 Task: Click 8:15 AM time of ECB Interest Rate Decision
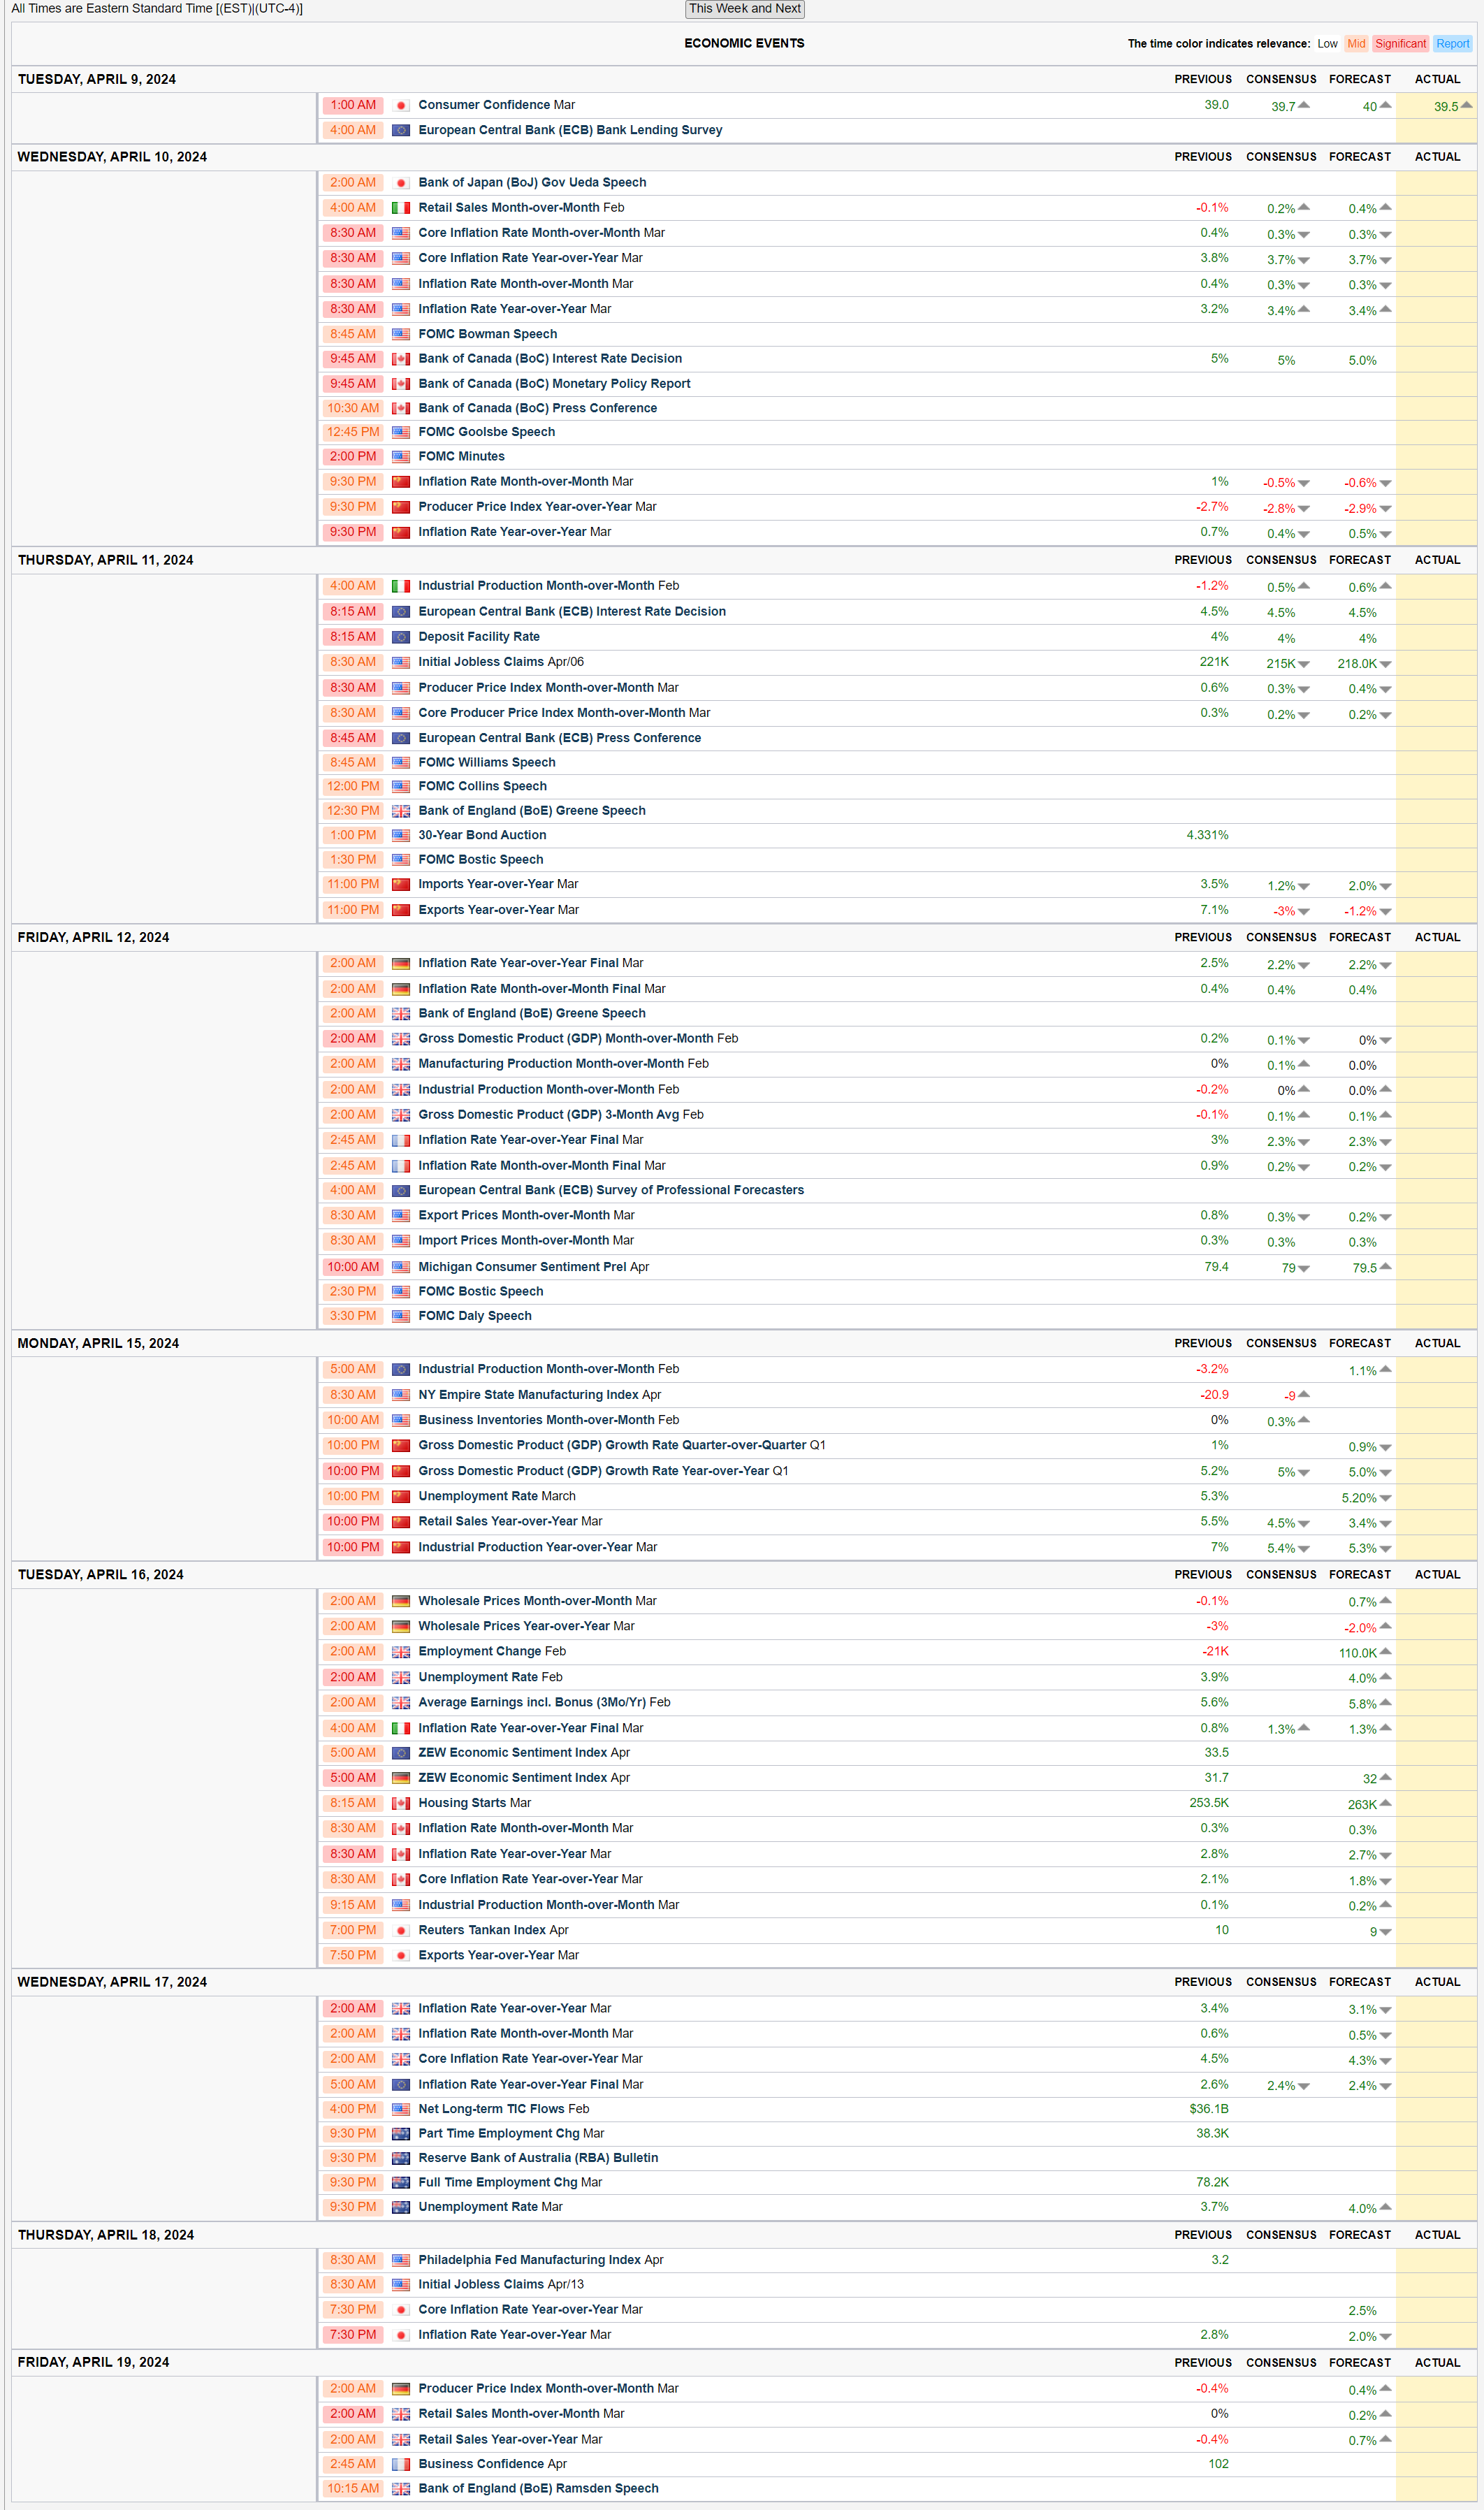click(x=353, y=612)
